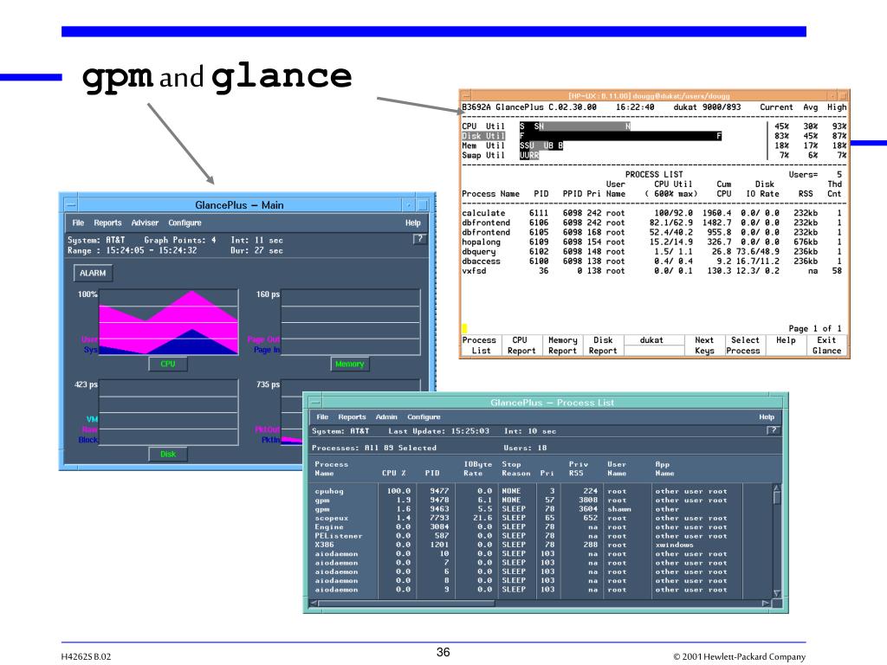Click the Stop Reason column header
The image size is (887, 665).
[516, 468]
